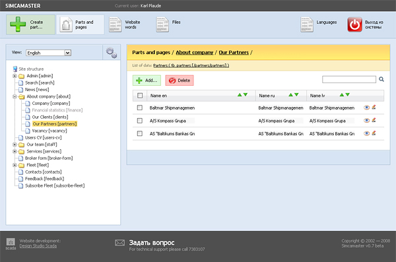Click the envelope icon in footer

pyautogui.click(x=119, y=243)
